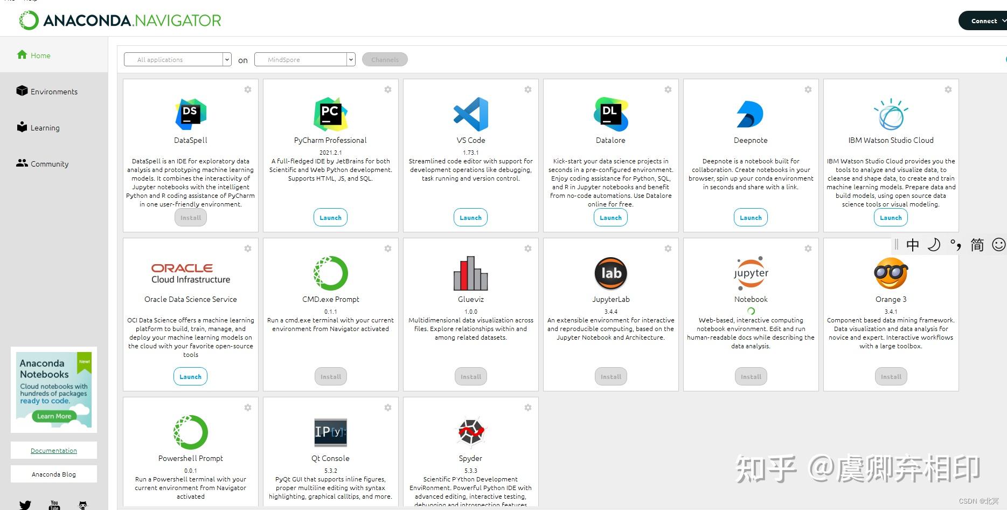
Task: Install Orange 3
Action: [891, 376]
